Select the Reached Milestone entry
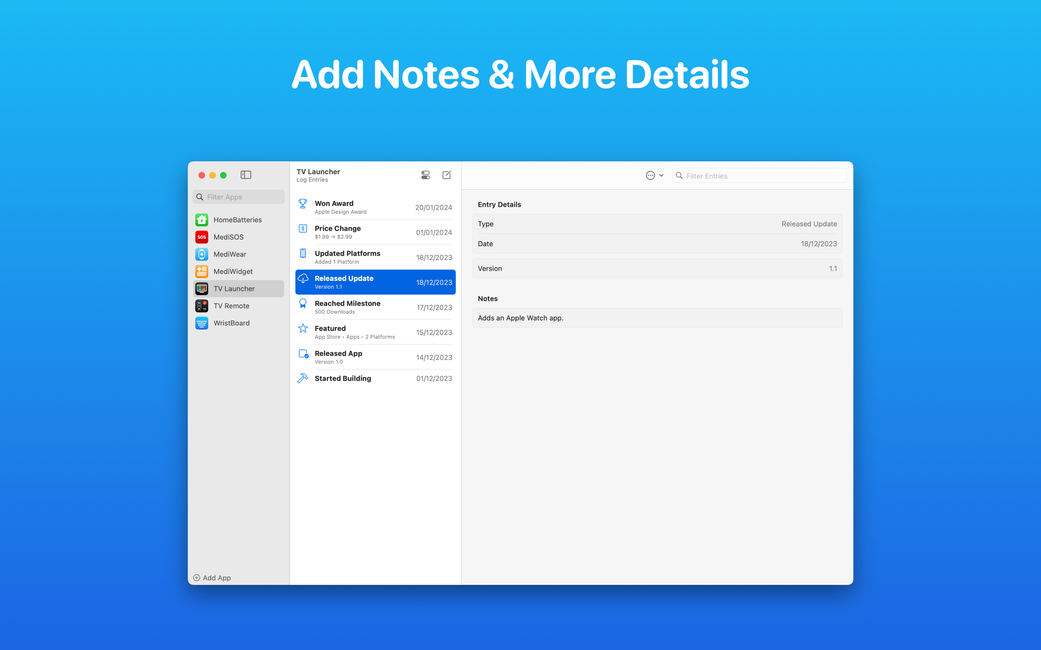 375,306
